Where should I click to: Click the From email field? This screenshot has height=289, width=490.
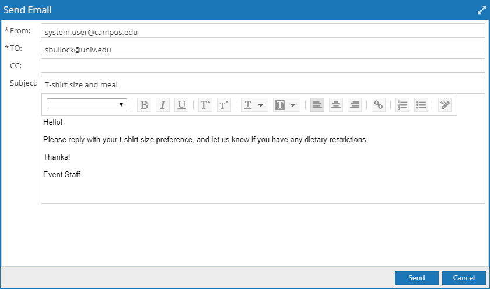click(x=263, y=30)
